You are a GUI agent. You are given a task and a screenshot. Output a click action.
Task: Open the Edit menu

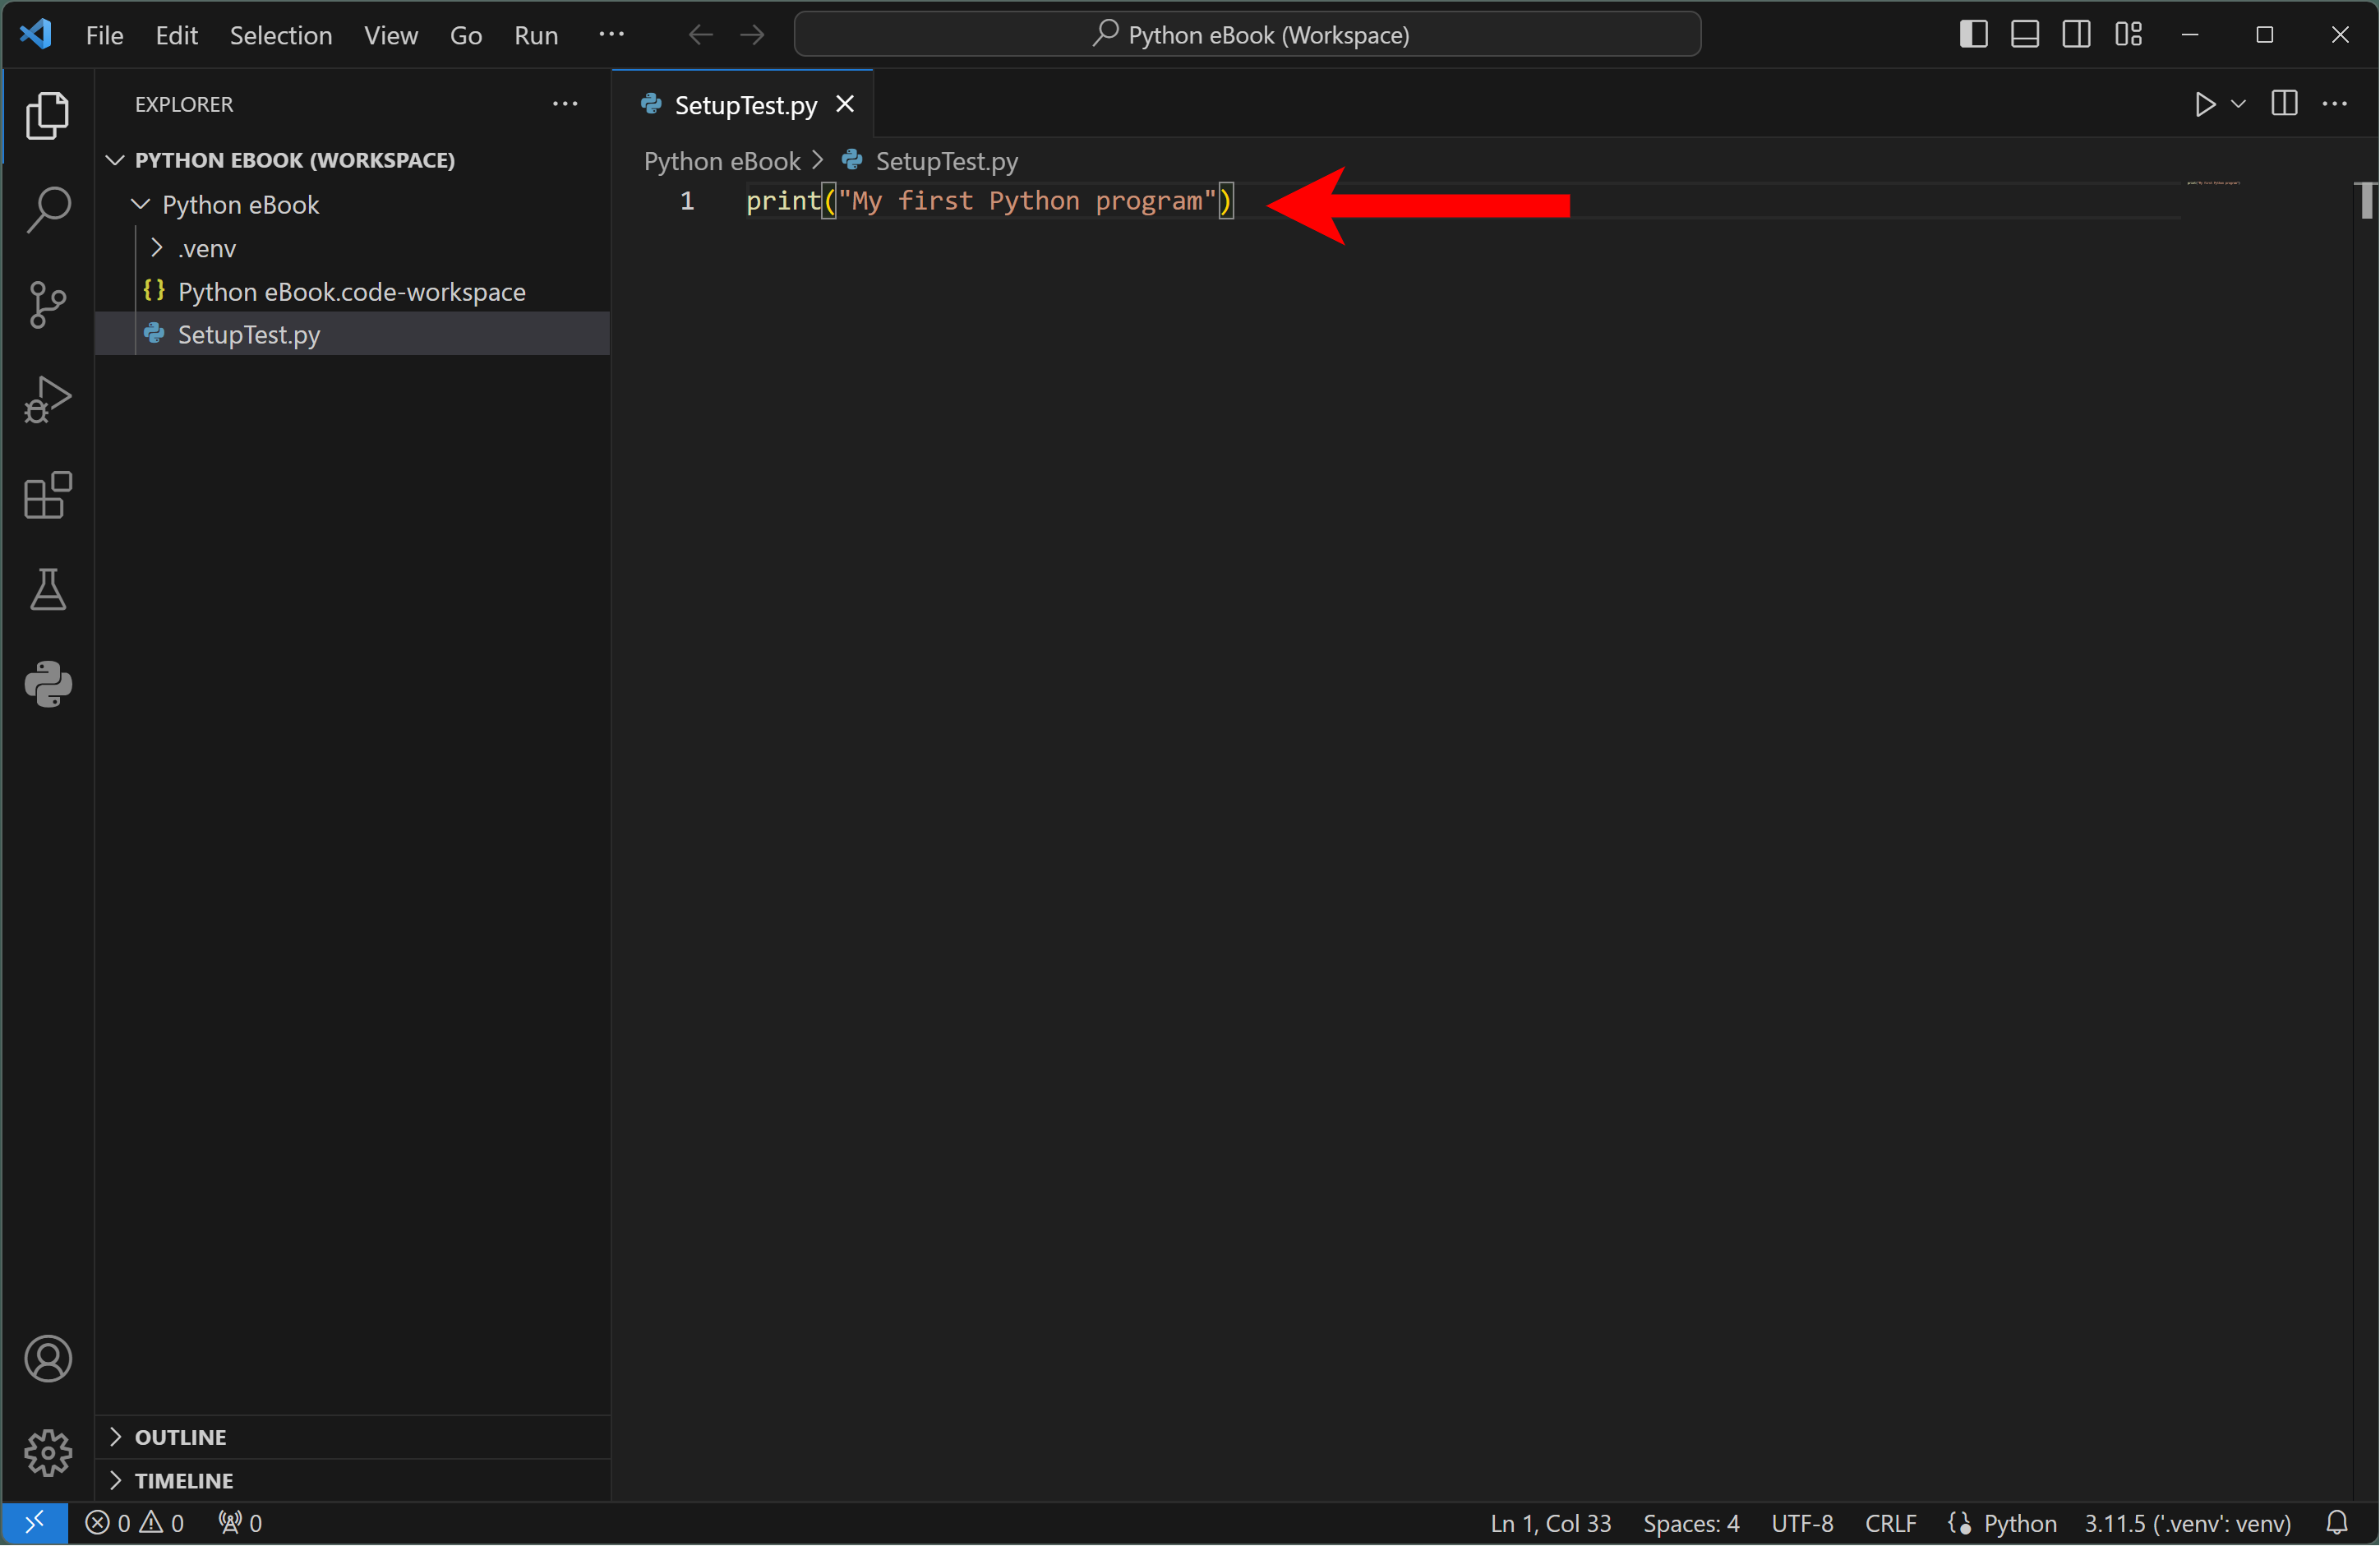point(176,35)
